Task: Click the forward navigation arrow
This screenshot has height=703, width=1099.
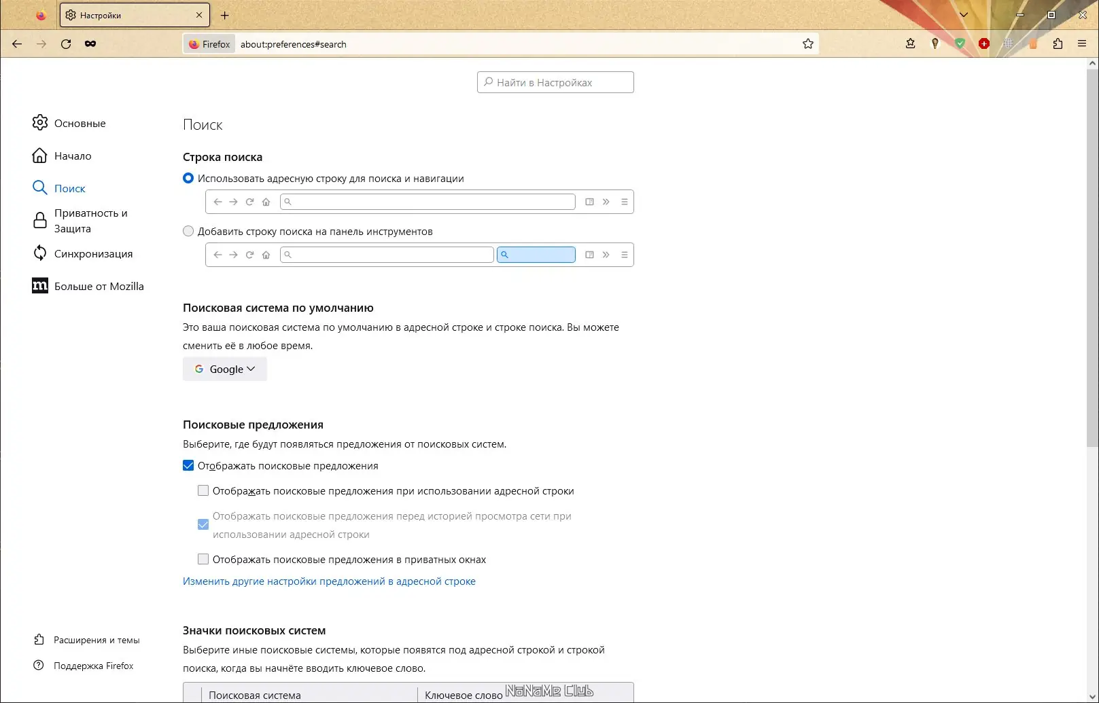Action: point(41,44)
